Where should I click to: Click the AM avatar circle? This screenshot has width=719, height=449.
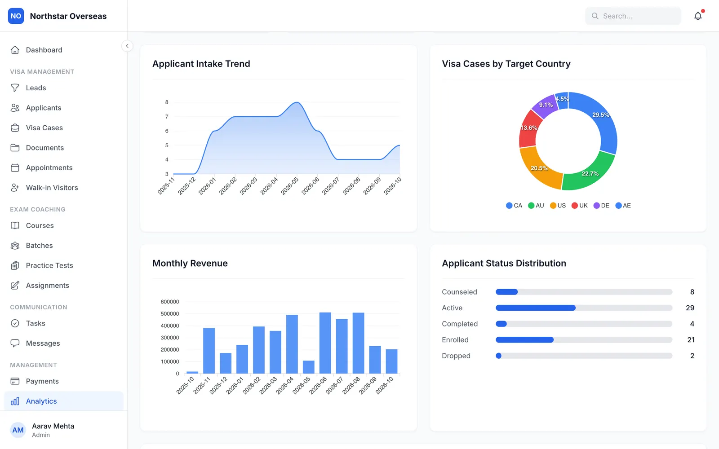(18, 430)
